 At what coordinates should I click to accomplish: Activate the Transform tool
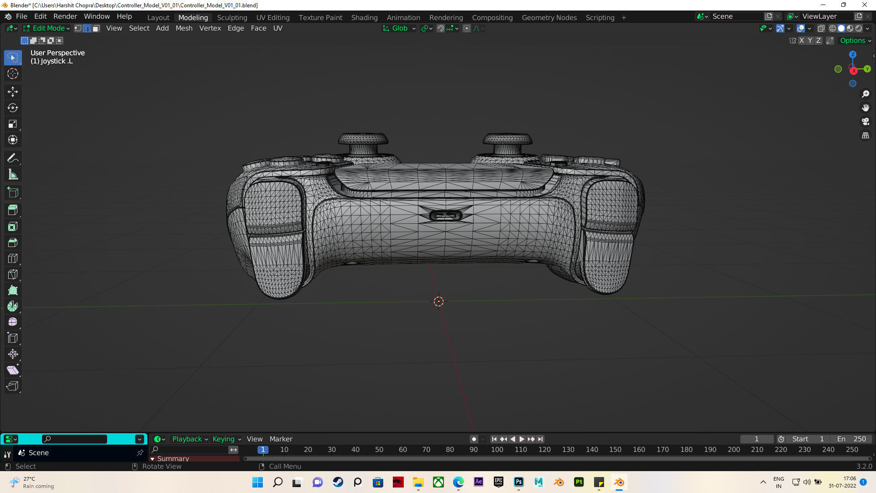coord(13,140)
